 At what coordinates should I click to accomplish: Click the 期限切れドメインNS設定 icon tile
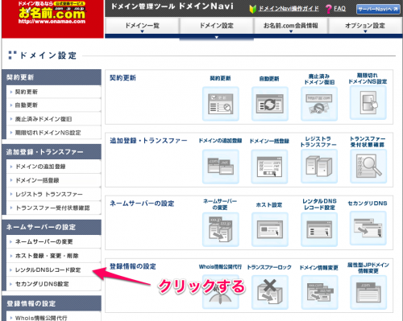pyautogui.click(x=368, y=103)
